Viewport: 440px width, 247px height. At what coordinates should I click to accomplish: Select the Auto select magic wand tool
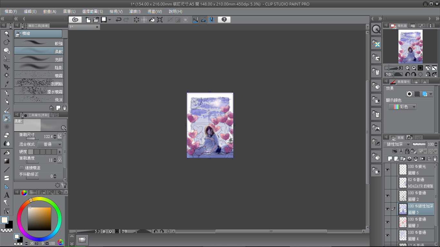[x=6, y=76]
